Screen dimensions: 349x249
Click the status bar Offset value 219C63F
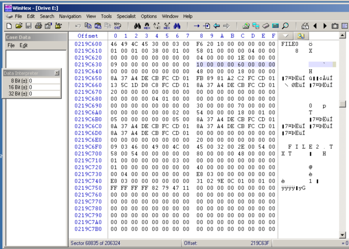260,243
